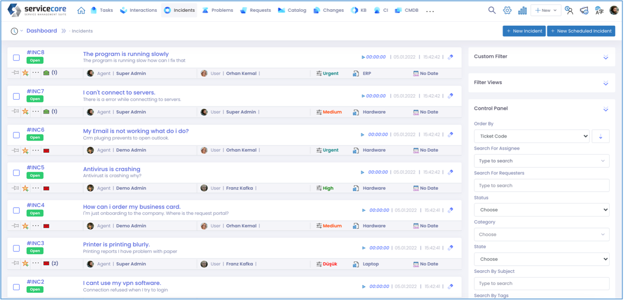
Task: Open the Status Choose dropdown
Action: pos(541,210)
